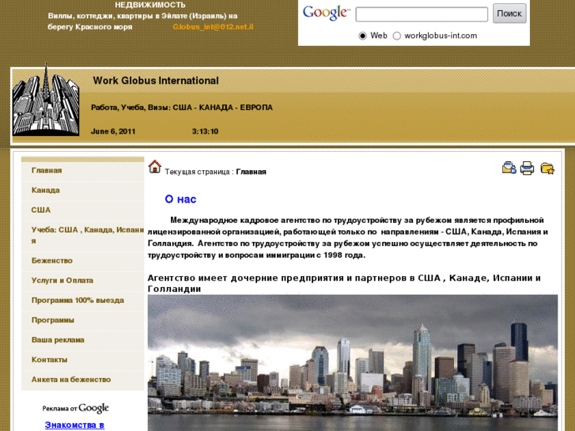Click the О нас heading

pos(180,199)
